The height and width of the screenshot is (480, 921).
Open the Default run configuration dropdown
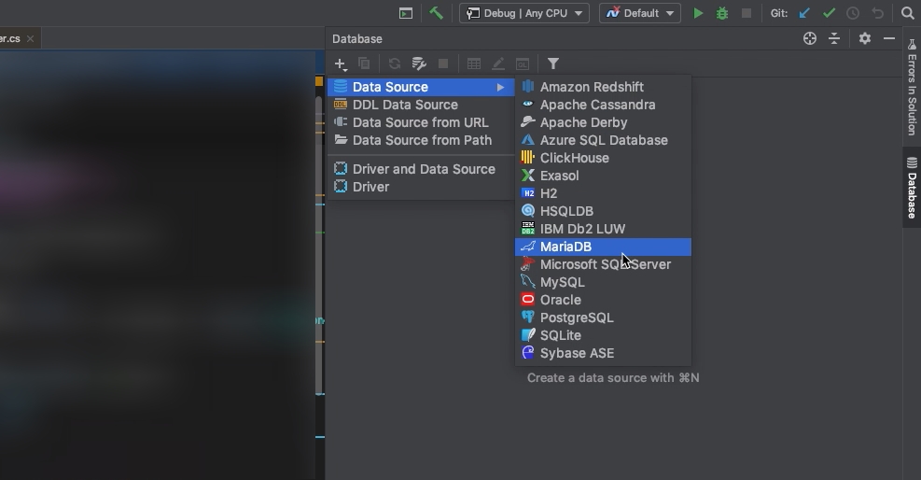(x=639, y=13)
